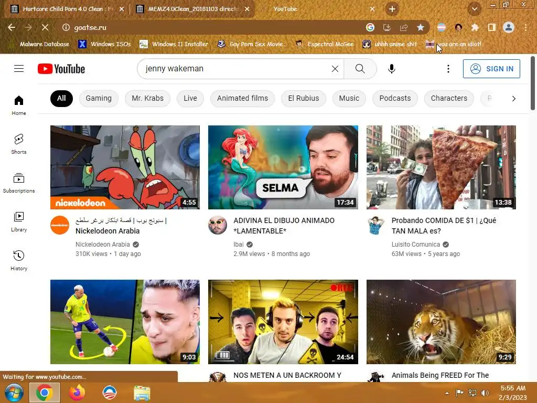
Task: Stop loading the page with the X button
Action: tap(45, 27)
